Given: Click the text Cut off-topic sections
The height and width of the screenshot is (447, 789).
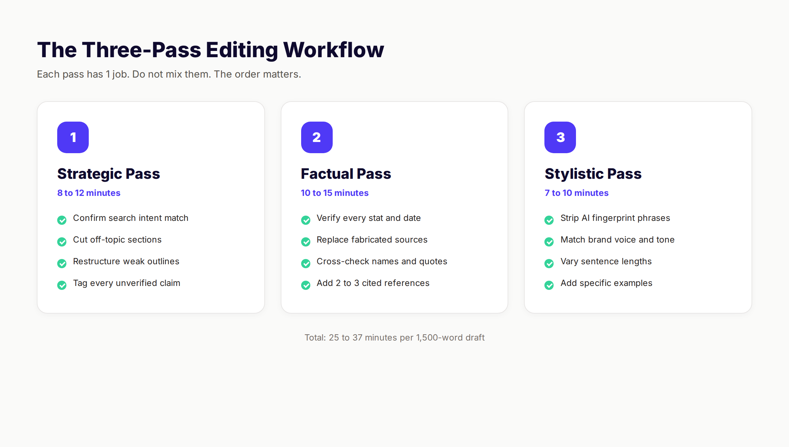Looking at the screenshot, I should point(117,240).
